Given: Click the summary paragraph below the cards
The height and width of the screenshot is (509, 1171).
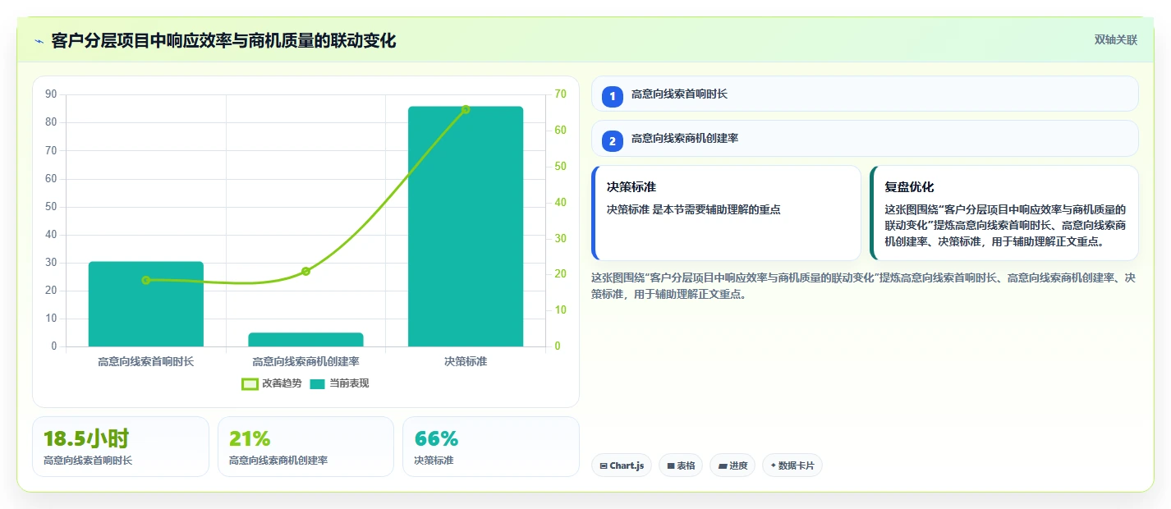Looking at the screenshot, I should pyautogui.click(x=864, y=286).
